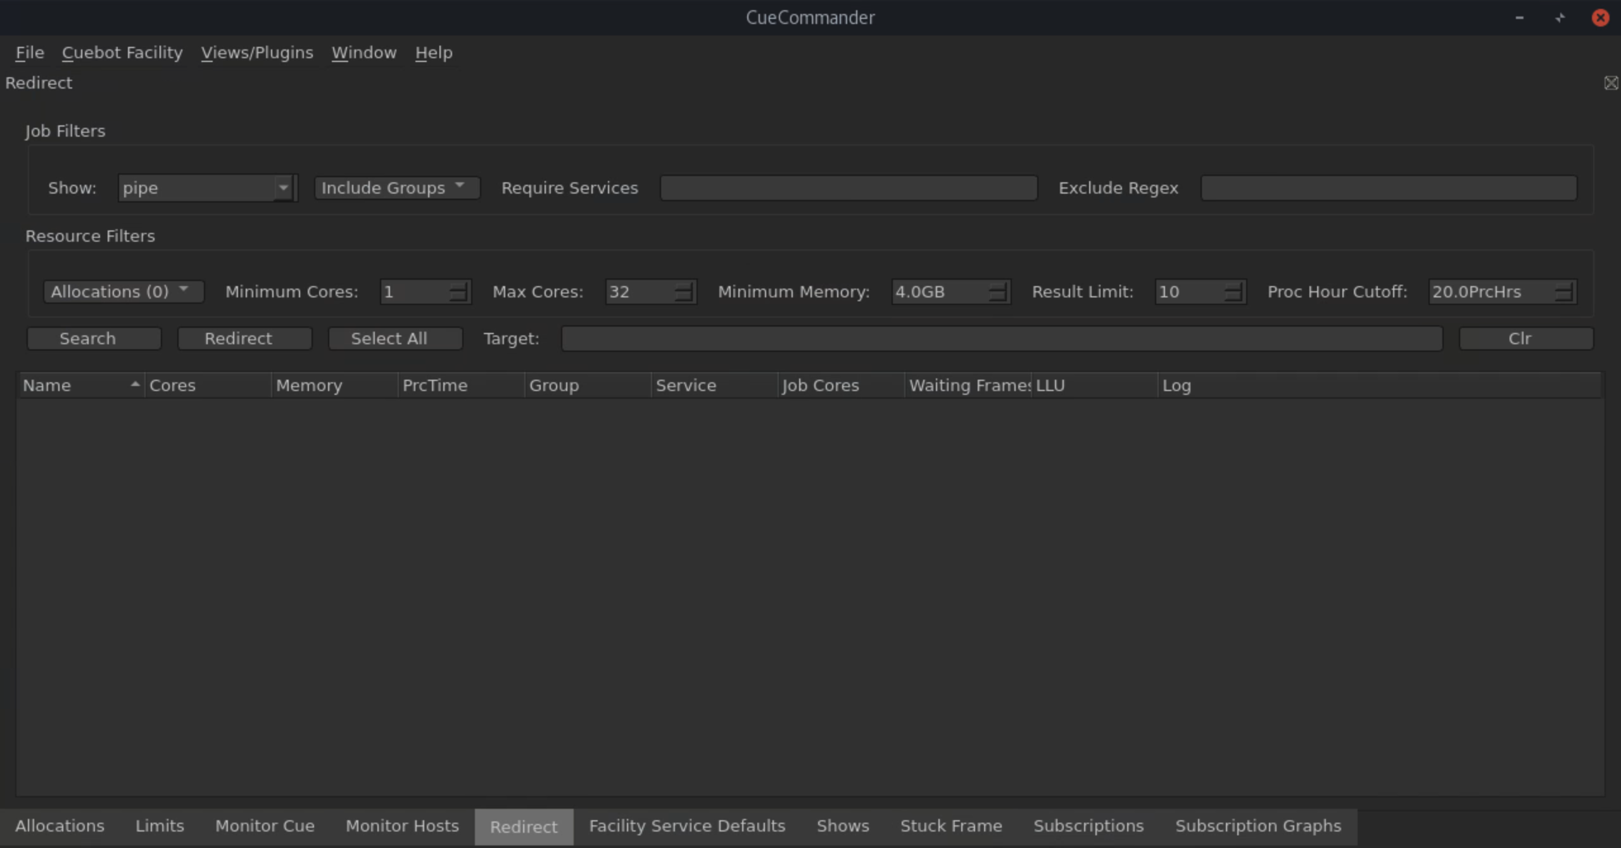The height and width of the screenshot is (848, 1621).
Task: Expand the Allocations (0) dropdown
Action: click(x=123, y=292)
